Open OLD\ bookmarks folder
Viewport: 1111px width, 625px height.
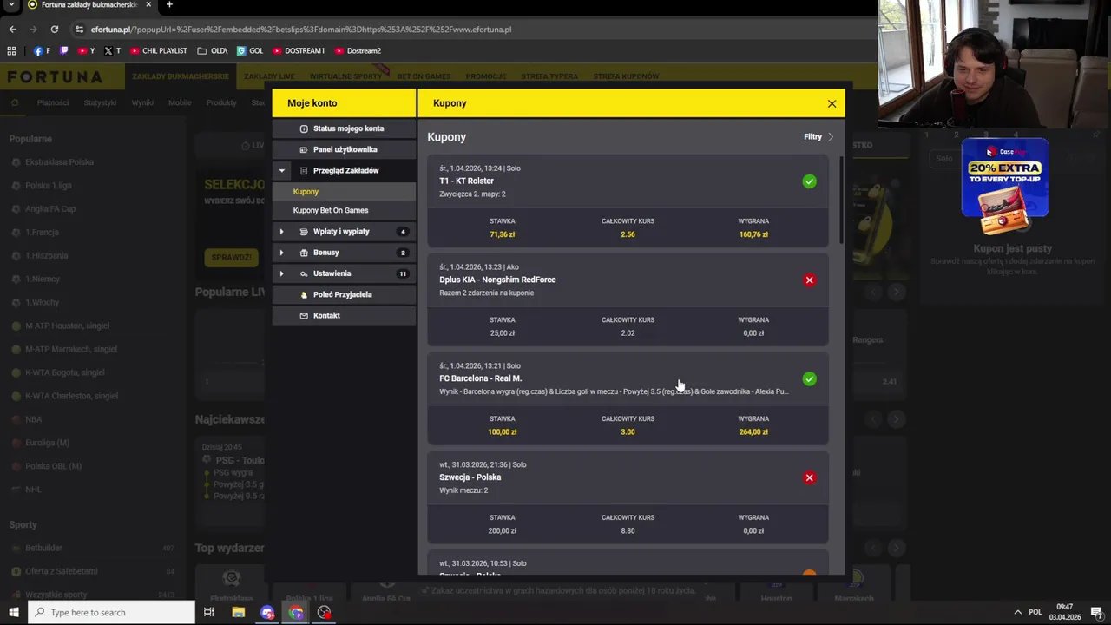pyautogui.click(x=213, y=51)
